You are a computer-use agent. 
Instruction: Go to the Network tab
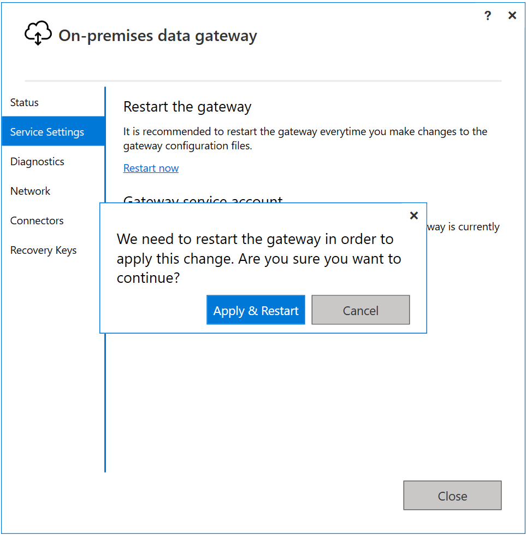(x=31, y=191)
